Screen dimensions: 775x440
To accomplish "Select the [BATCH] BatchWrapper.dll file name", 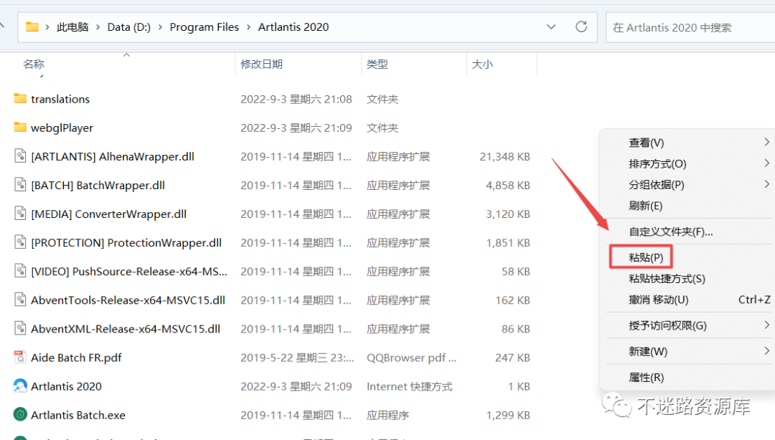I will click(98, 185).
